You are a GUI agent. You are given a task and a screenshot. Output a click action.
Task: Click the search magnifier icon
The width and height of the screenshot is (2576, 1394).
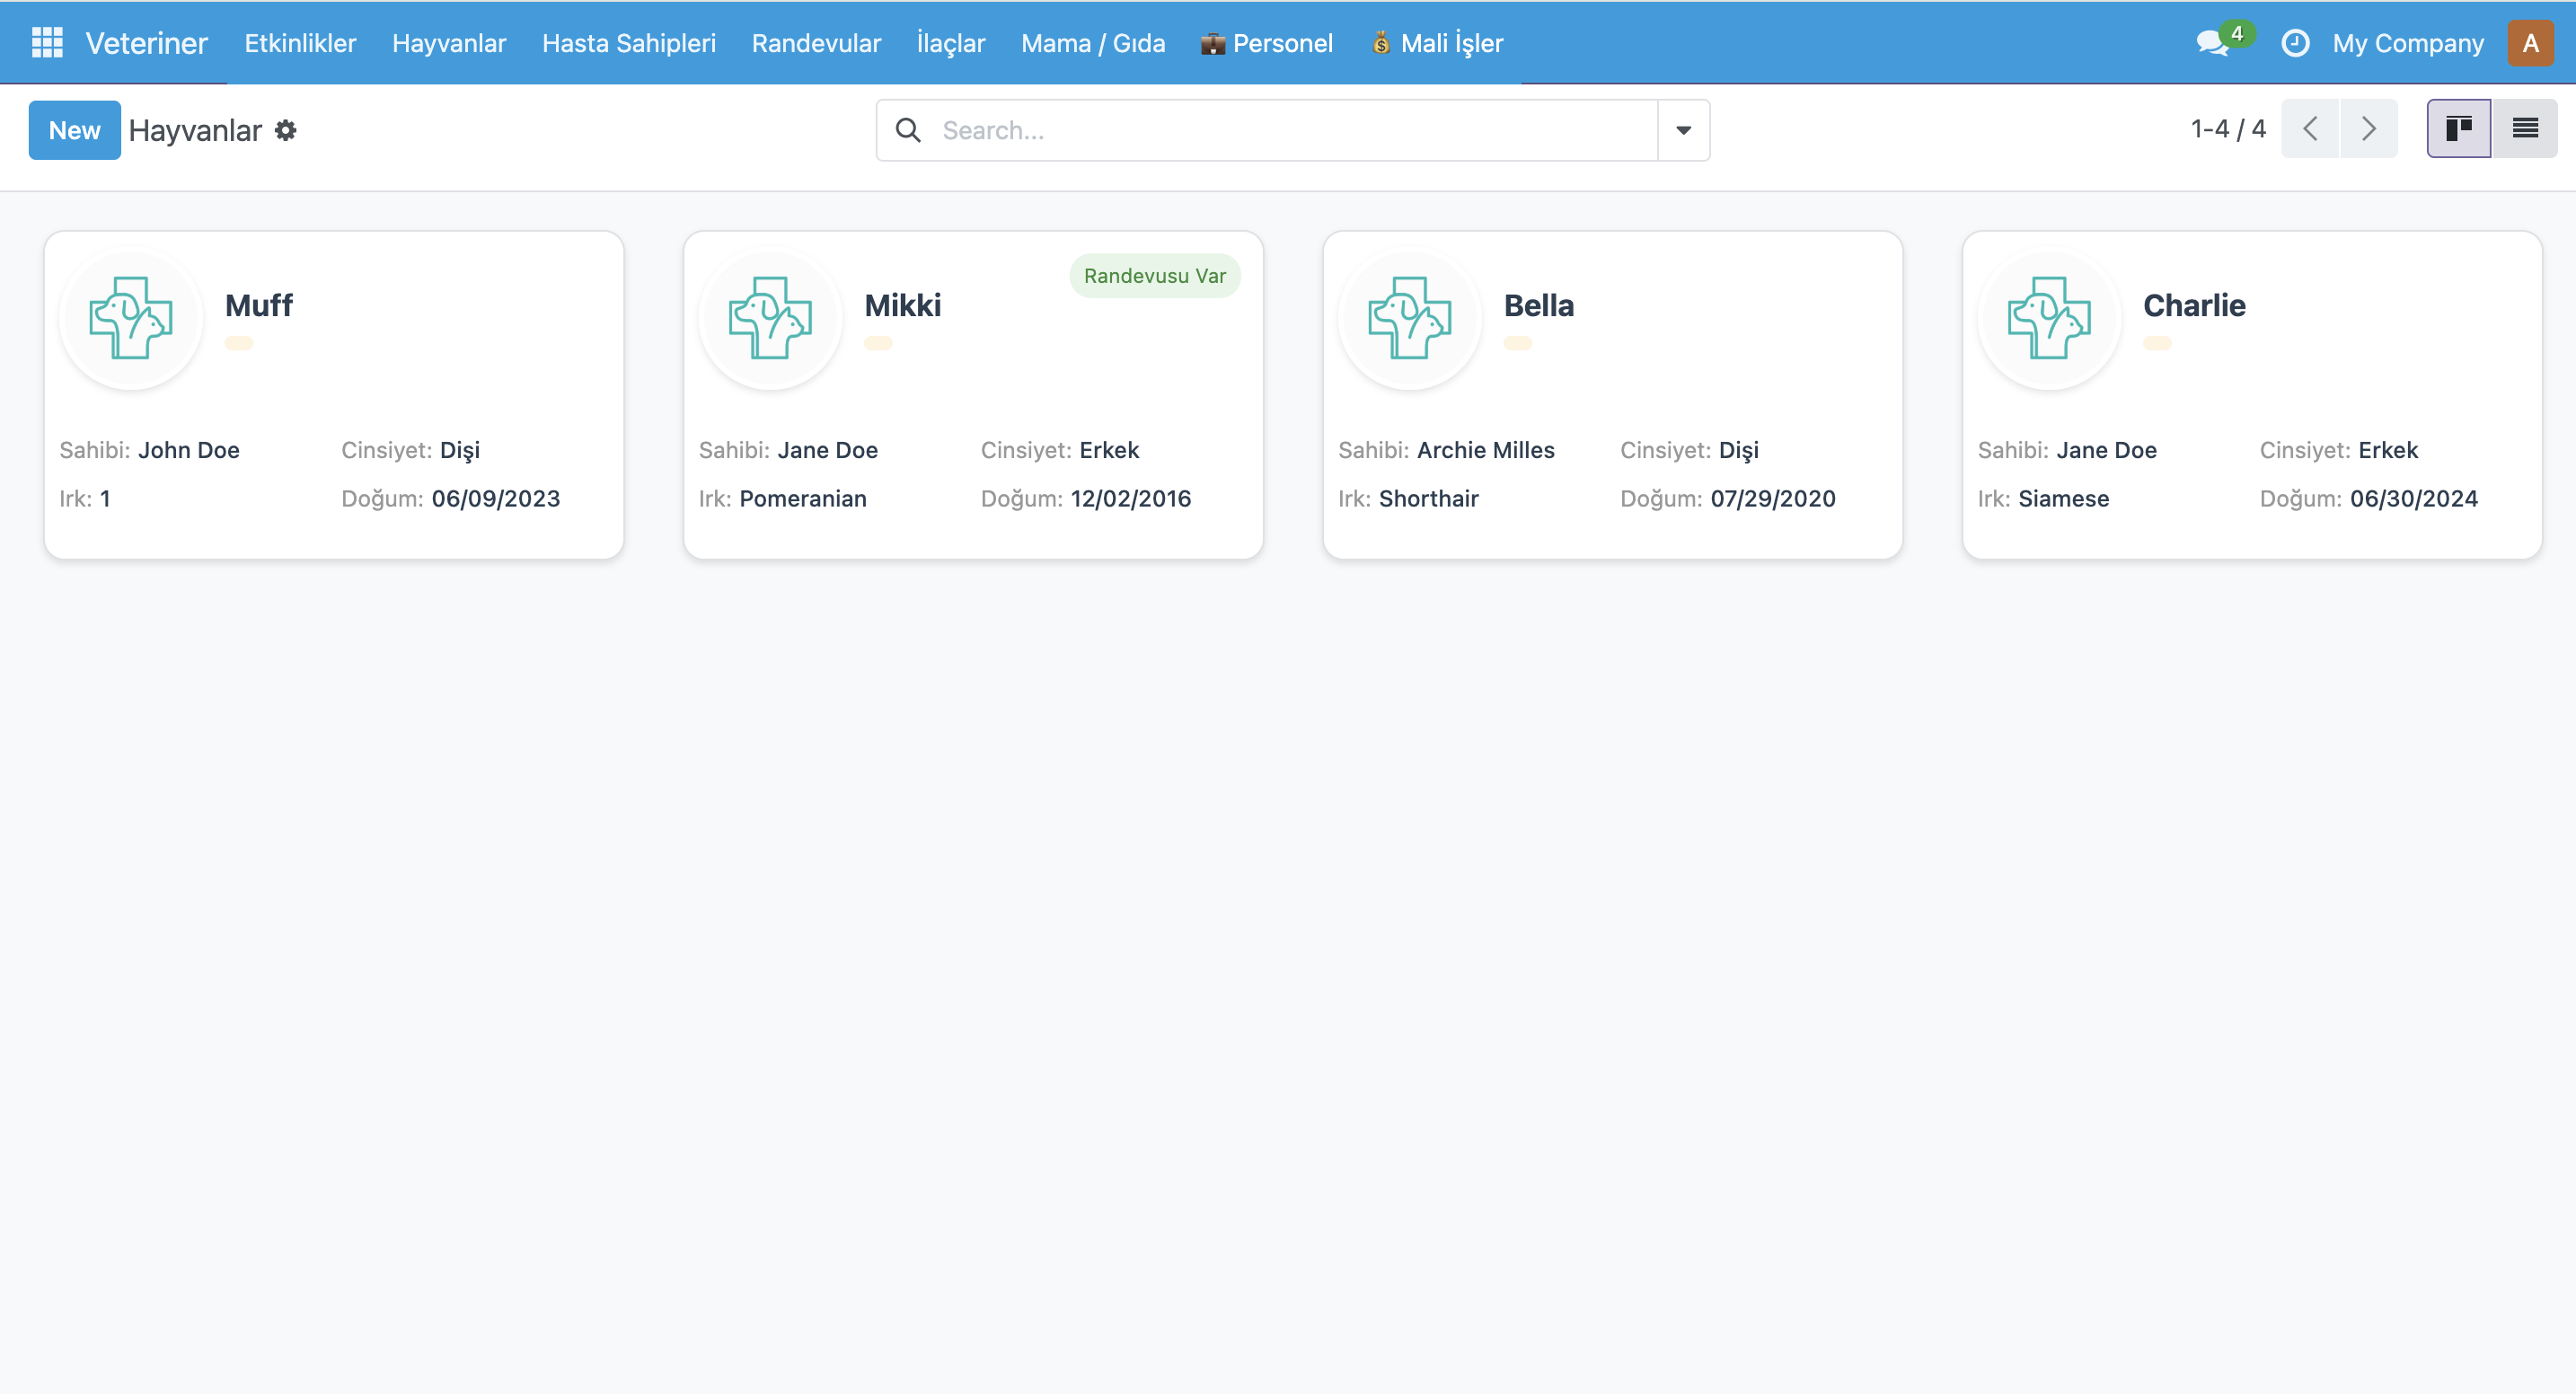coord(909,130)
